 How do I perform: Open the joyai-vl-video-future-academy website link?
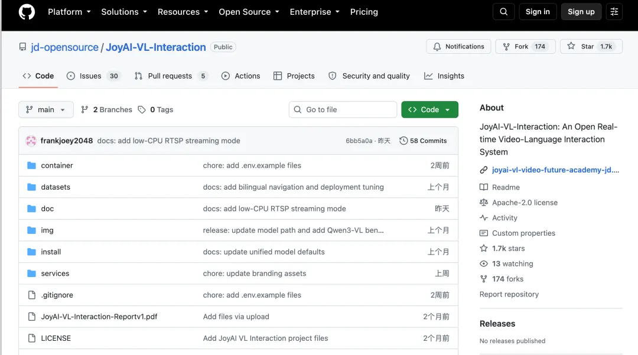(555, 170)
